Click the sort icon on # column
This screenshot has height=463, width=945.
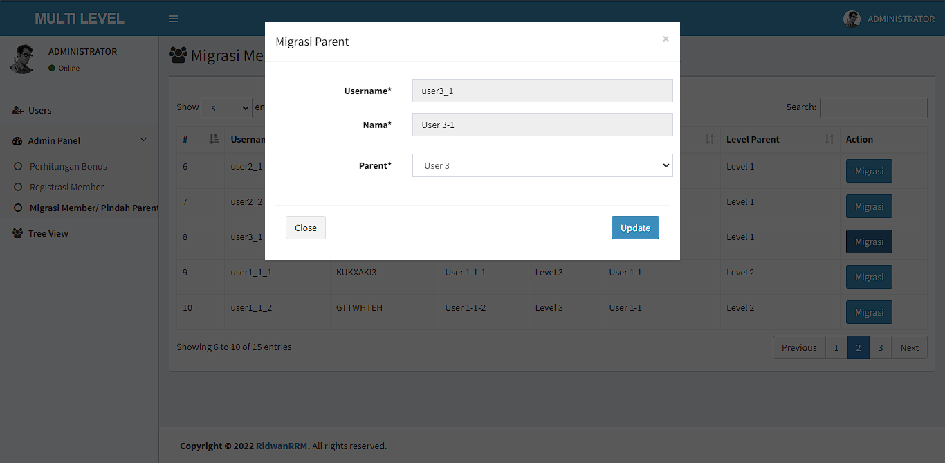pyautogui.click(x=214, y=139)
